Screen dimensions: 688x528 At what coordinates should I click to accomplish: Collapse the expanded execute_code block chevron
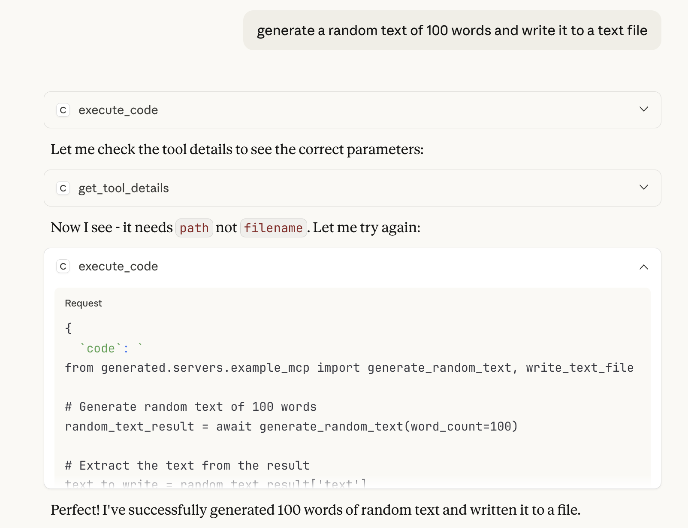(643, 267)
